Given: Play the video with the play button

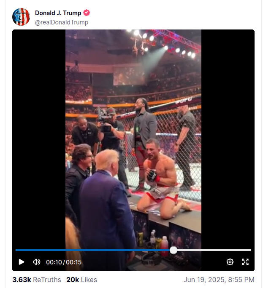Looking at the screenshot, I should (22, 262).
